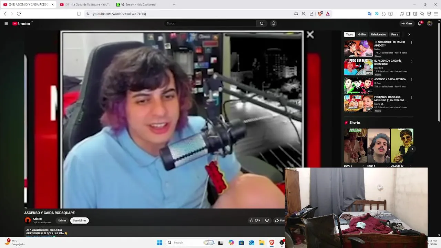This screenshot has width=441, height=248.
Task: Open the ROD Y short thumbnail
Action: 379,146
